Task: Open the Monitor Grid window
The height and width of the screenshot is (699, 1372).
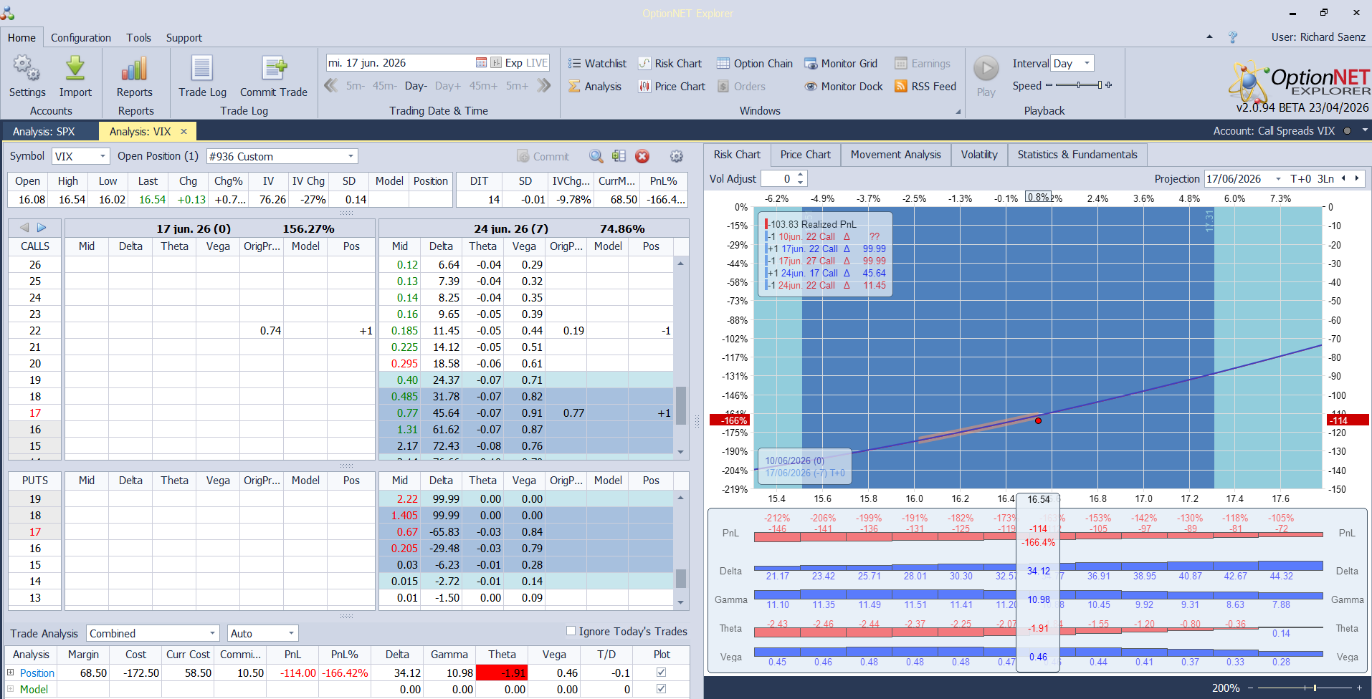Action: pos(841,64)
